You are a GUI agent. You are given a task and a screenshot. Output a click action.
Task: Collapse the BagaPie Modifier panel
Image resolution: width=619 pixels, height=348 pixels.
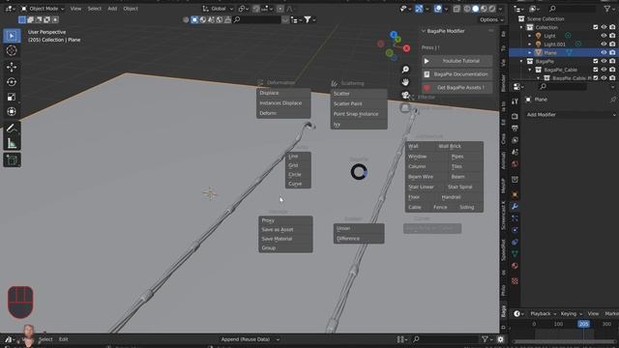[x=424, y=31]
